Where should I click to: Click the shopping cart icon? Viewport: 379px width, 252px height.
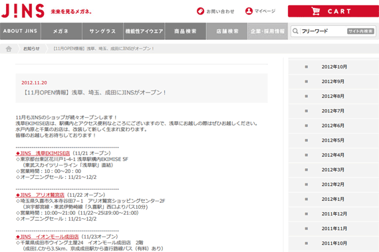[x=316, y=11]
